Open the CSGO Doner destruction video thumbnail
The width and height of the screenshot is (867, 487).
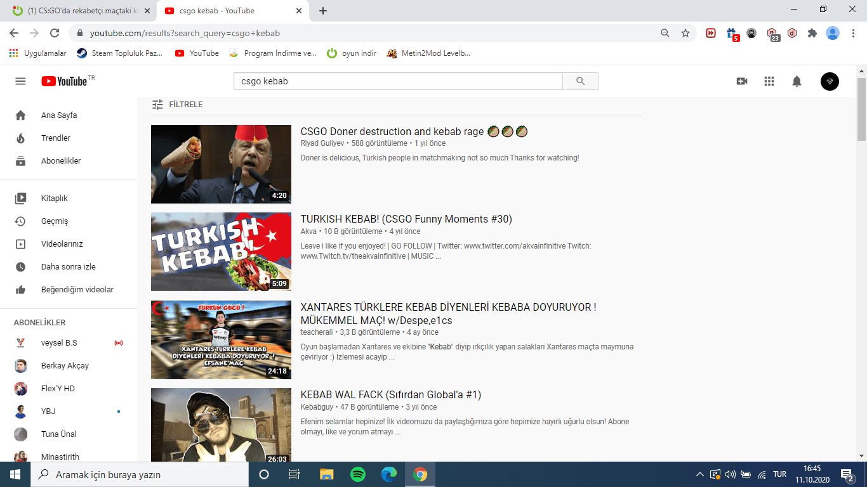point(221,164)
